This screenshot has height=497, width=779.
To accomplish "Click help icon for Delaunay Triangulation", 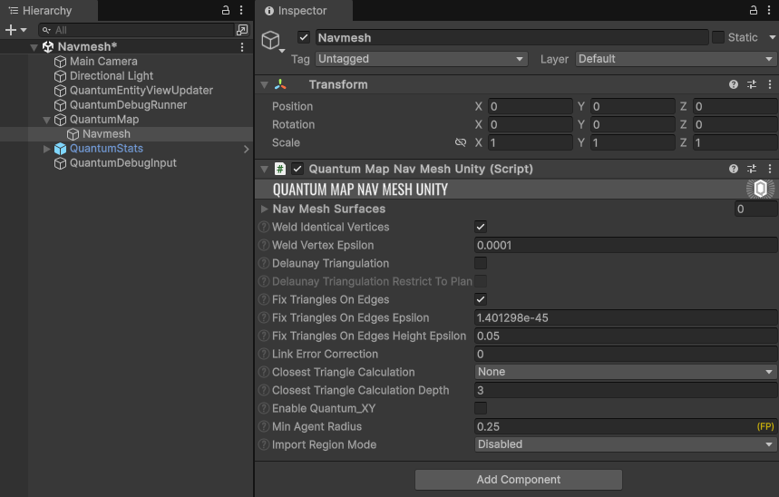I will click(x=264, y=263).
